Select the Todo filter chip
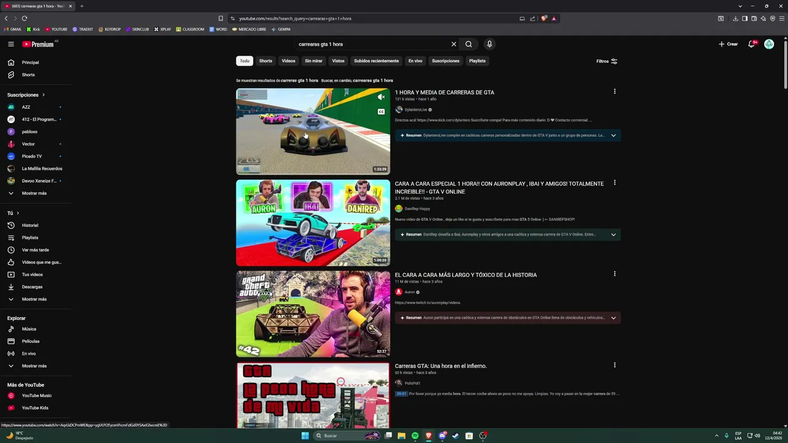The width and height of the screenshot is (788, 443). (244, 61)
